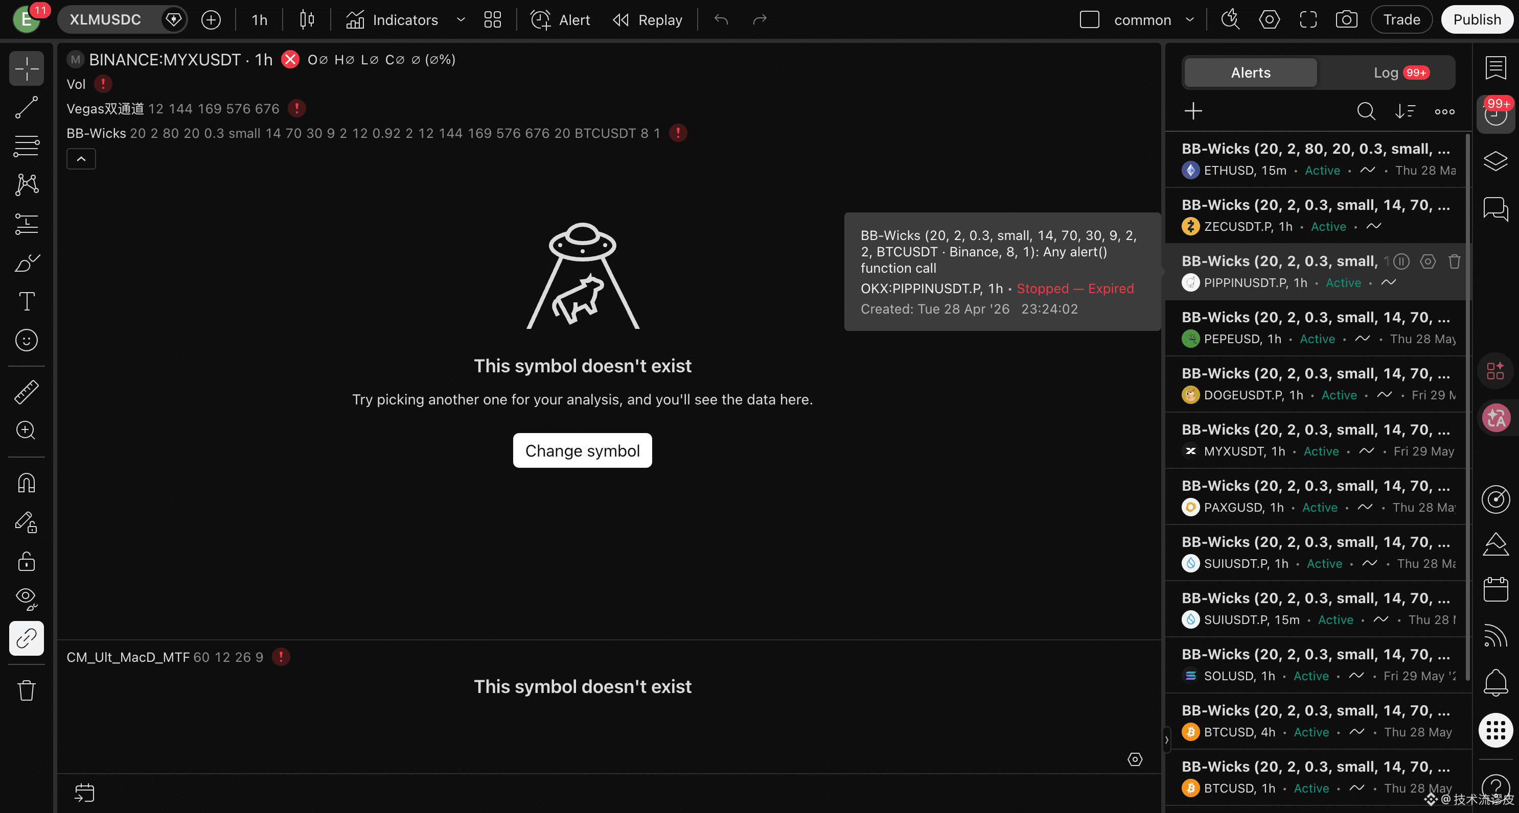Click the compare or add symbol plus icon
Screen dimensions: 1519x813
(x=211, y=19)
